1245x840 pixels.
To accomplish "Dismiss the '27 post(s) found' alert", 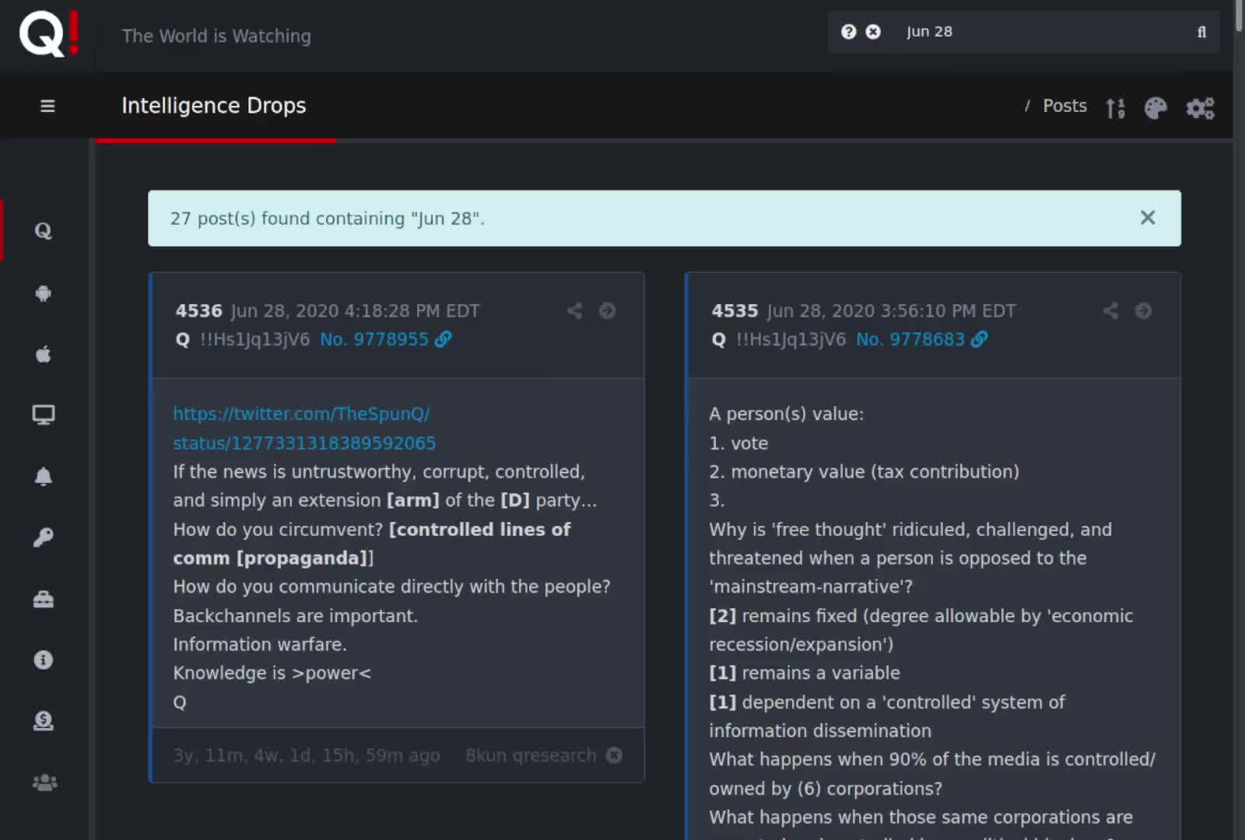I will tap(1147, 218).
